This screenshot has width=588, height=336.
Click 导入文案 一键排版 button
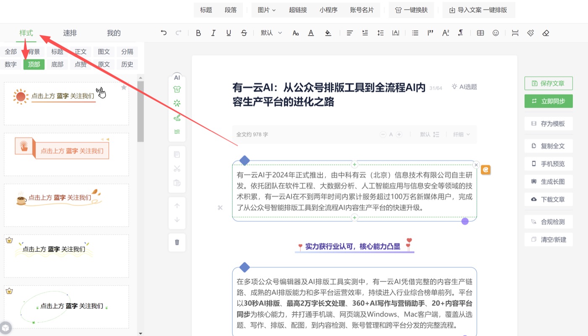click(479, 10)
